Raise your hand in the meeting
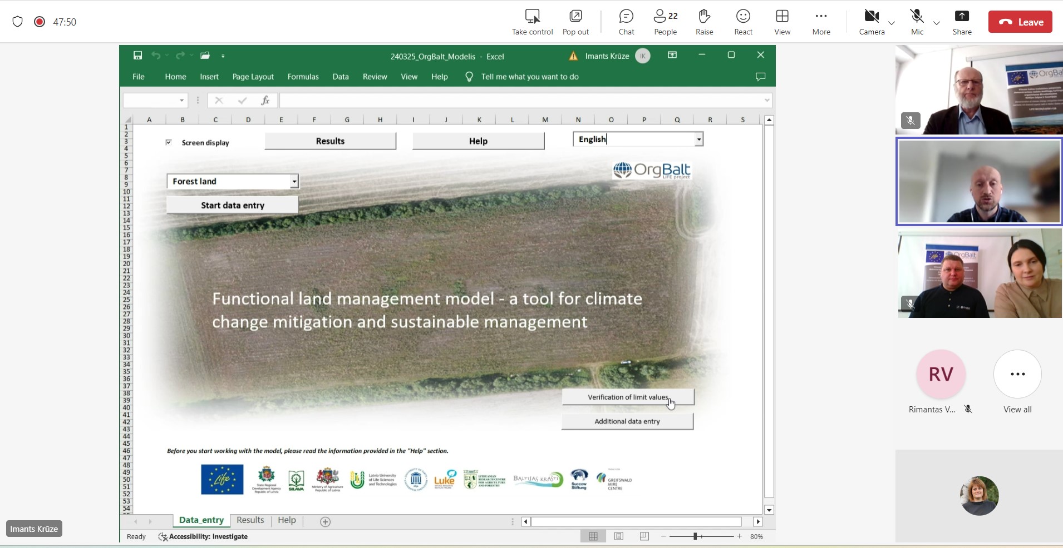Viewport: 1063px width, 548px height. (704, 22)
